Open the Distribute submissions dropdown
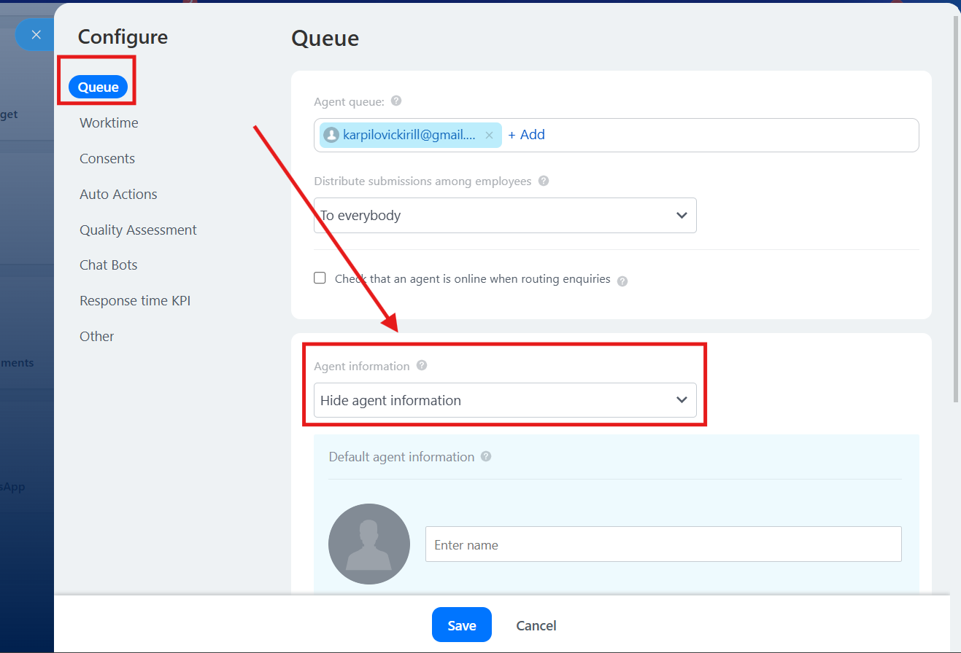 click(x=505, y=216)
